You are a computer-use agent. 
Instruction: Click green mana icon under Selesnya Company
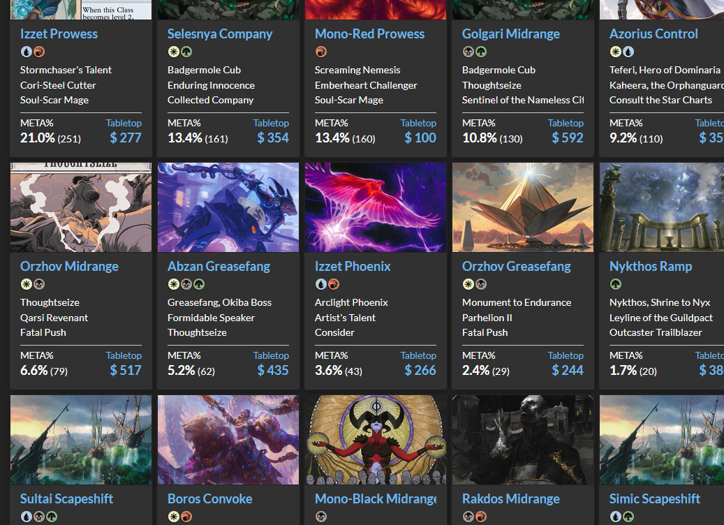(186, 52)
